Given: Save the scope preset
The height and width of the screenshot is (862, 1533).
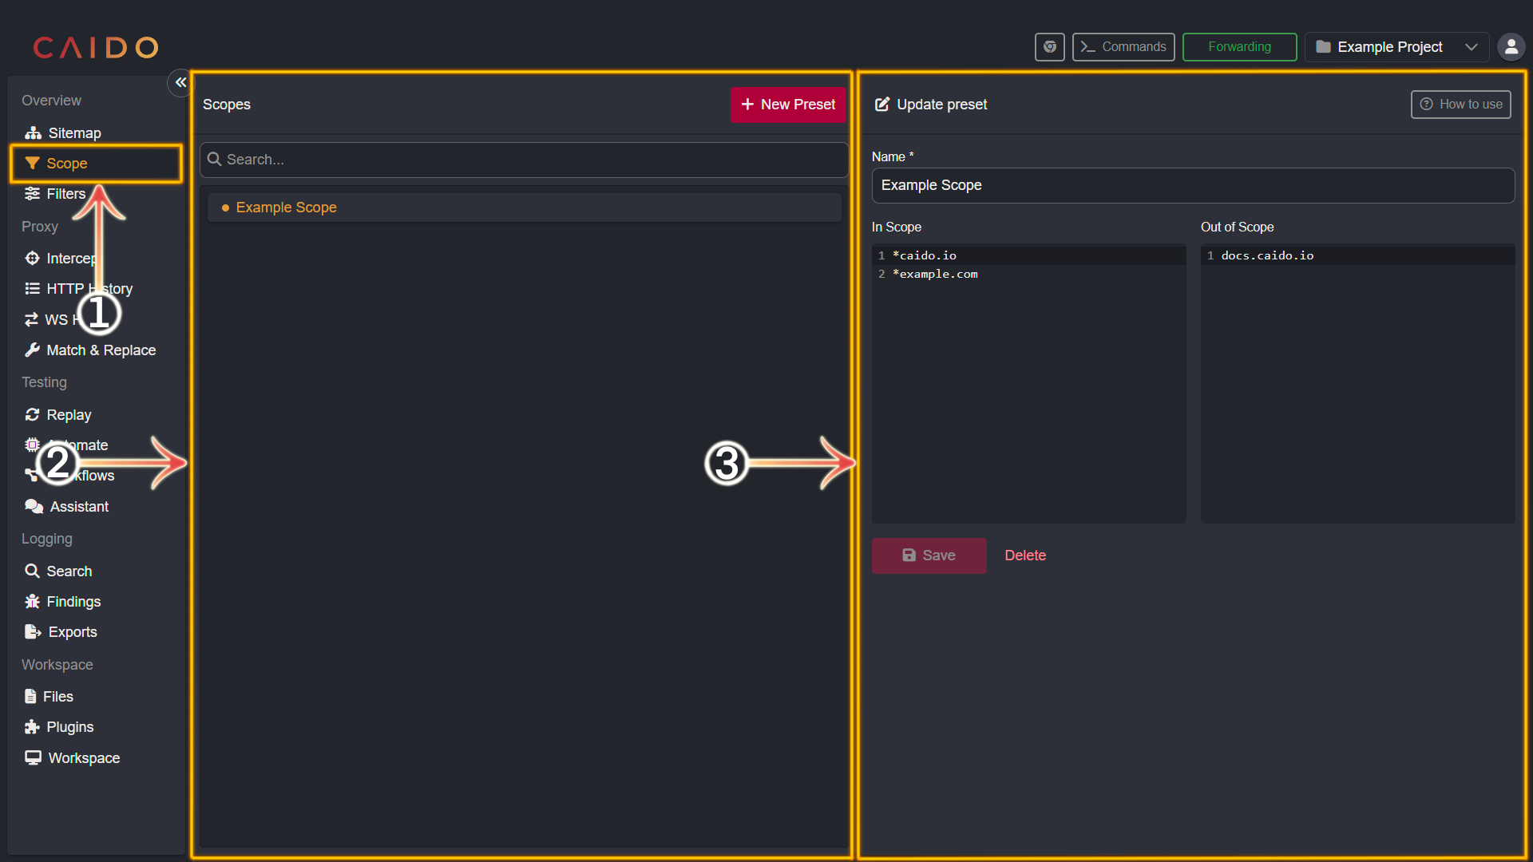Looking at the screenshot, I should coord(929,556).
